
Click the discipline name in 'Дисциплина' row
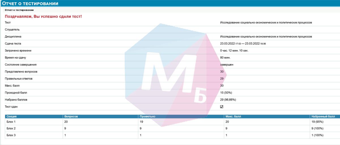tap(266, 37)
